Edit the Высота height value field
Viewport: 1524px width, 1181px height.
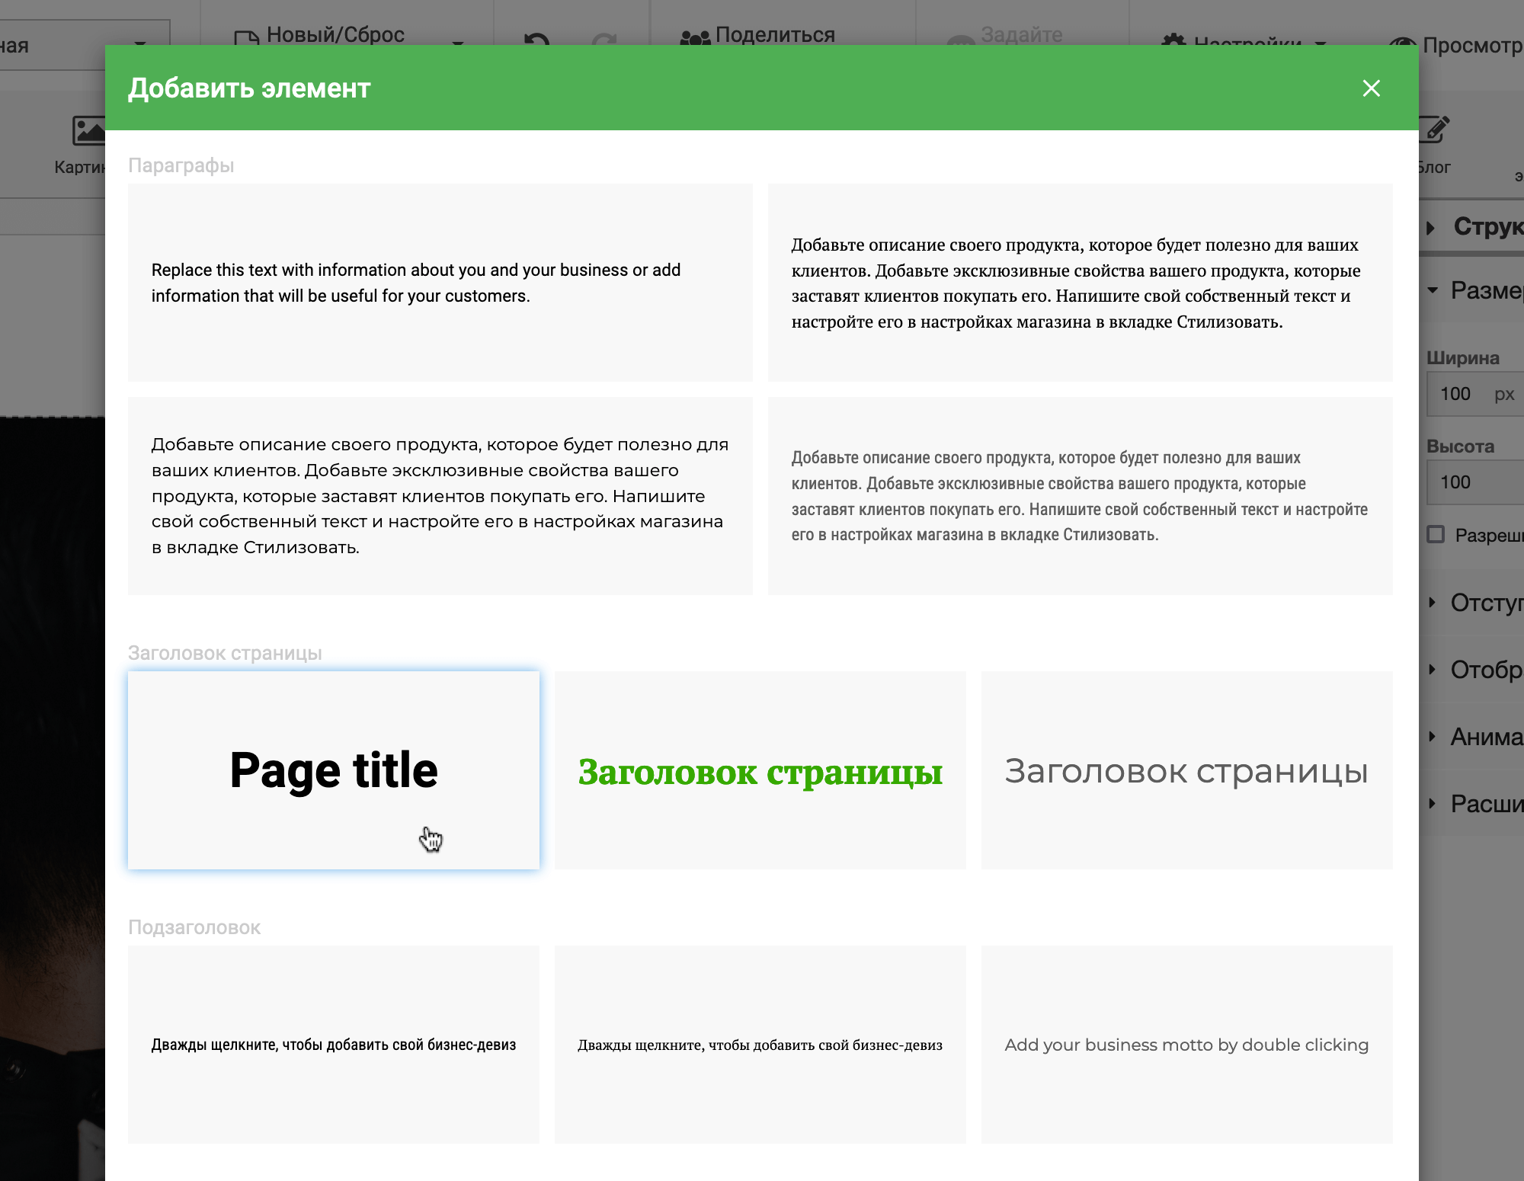point(1475,482)
